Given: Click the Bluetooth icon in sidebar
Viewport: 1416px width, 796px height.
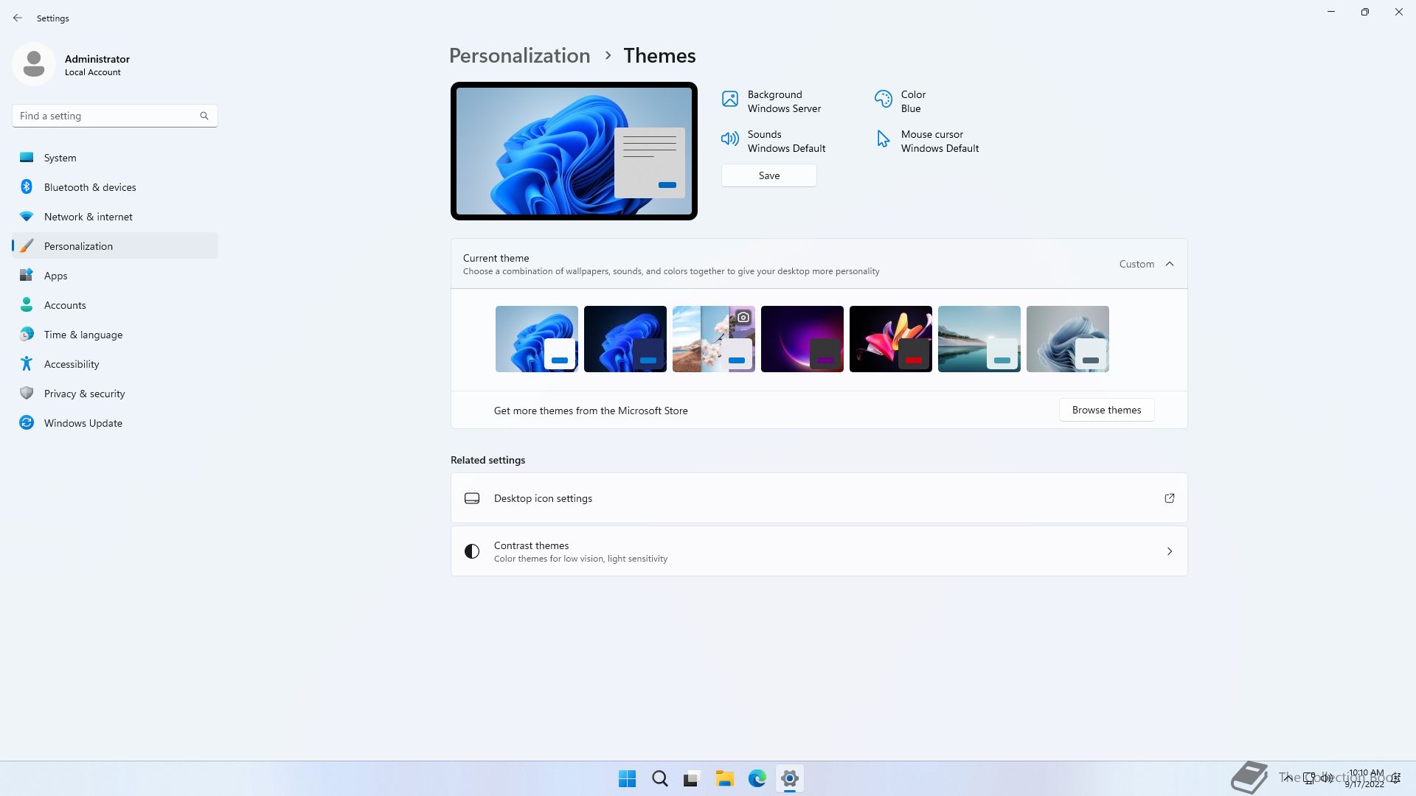Looking at the screenshot, I should click(x=27, y=186).
